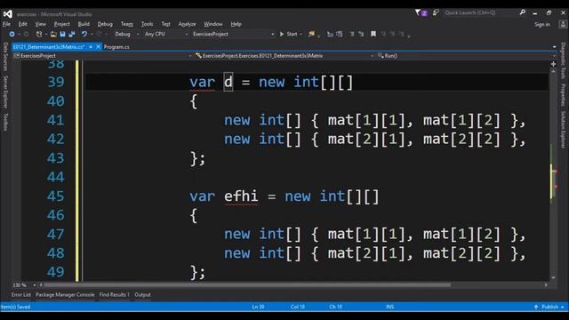Open the File menu
569x320 pixels.
6,24
